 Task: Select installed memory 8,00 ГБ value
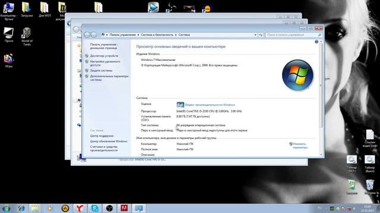(x=193, y=117)
